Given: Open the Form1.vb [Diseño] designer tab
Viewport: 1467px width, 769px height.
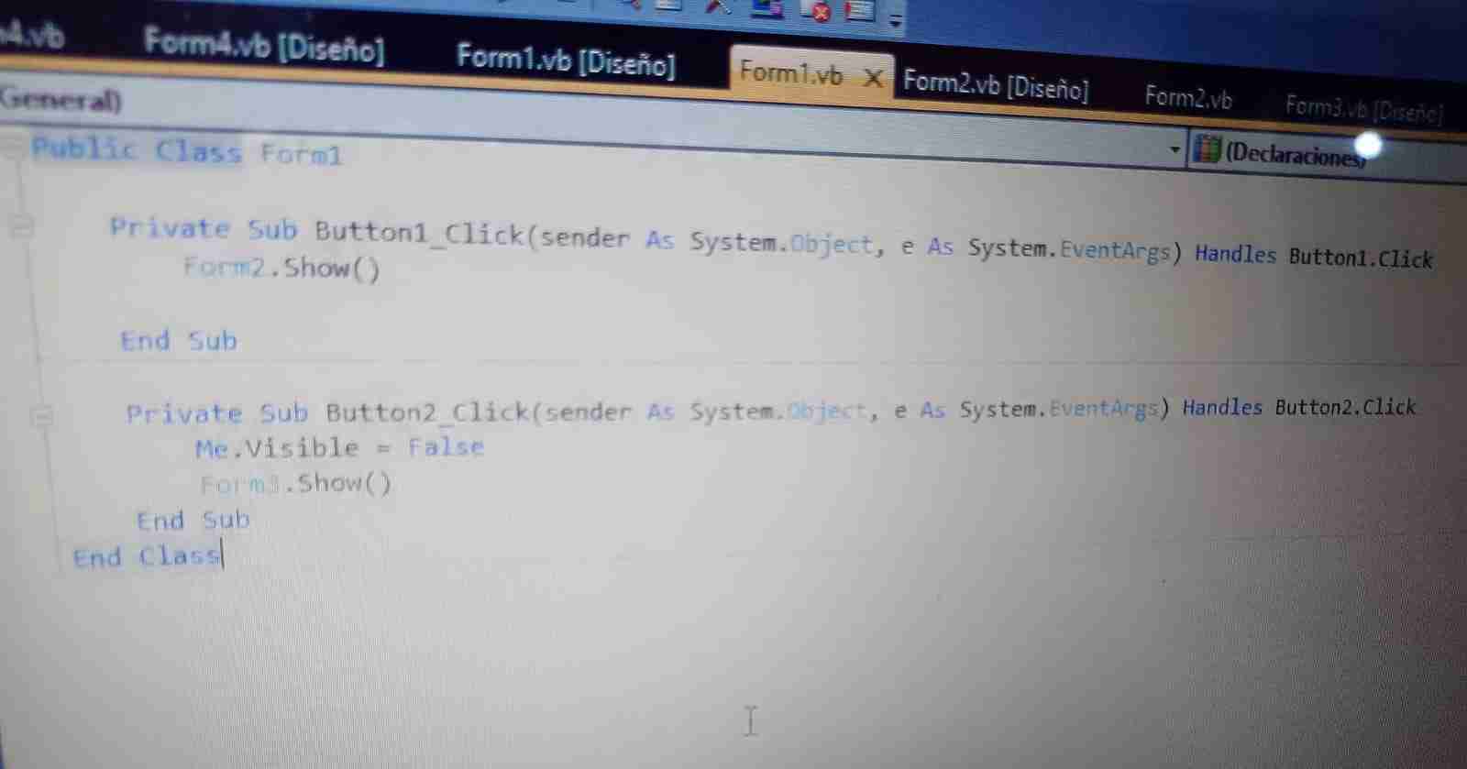Looking at the screenshot, I should (566, 60).
